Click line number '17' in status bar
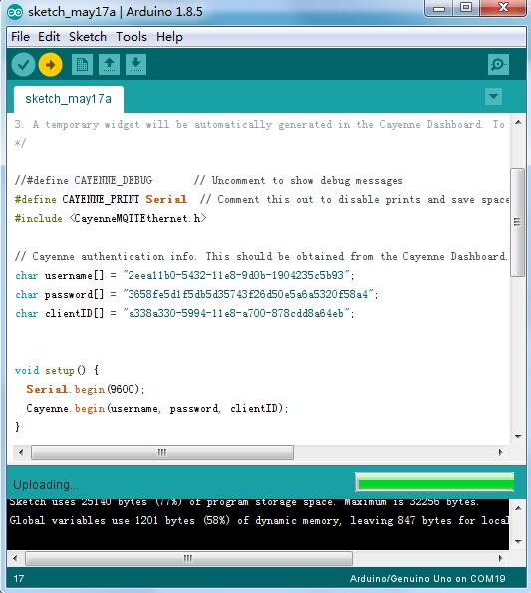The height and width of the screenshot is (593, 531). [19, 579]
